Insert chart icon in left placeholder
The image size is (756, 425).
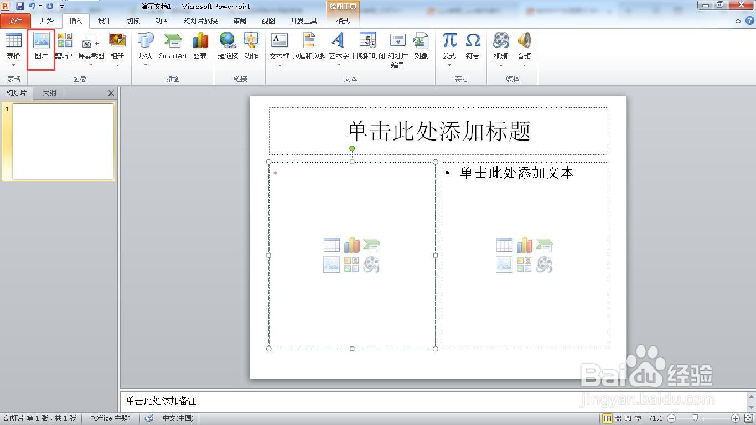click(351, 245)
